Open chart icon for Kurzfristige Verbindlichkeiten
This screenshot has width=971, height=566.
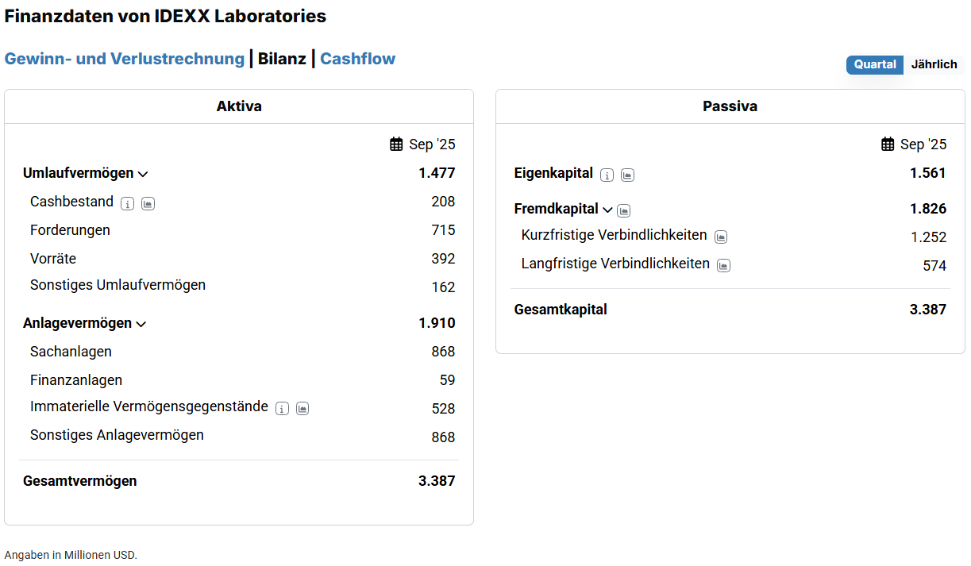(x=721, y=237)
